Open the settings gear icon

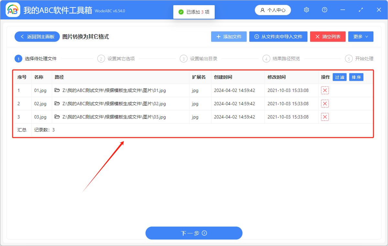[x=306, y=10]
